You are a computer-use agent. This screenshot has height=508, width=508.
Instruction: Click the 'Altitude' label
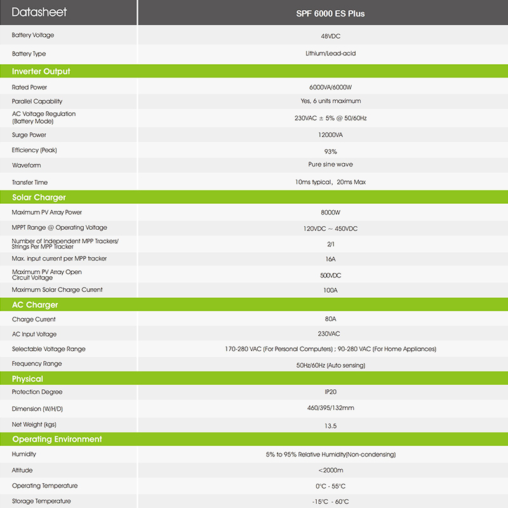(x=22, y=470)
